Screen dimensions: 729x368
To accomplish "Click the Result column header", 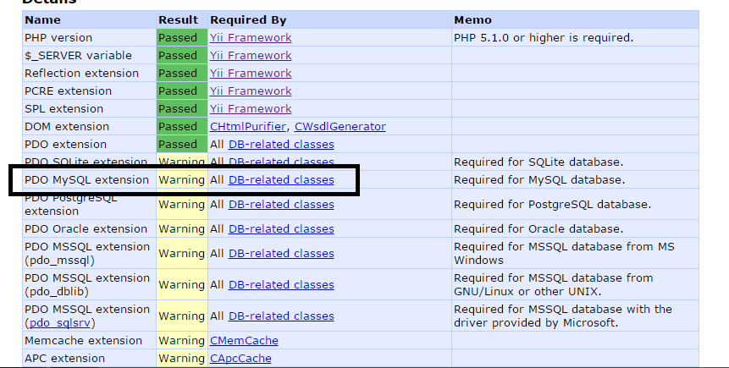I will 182,20.
